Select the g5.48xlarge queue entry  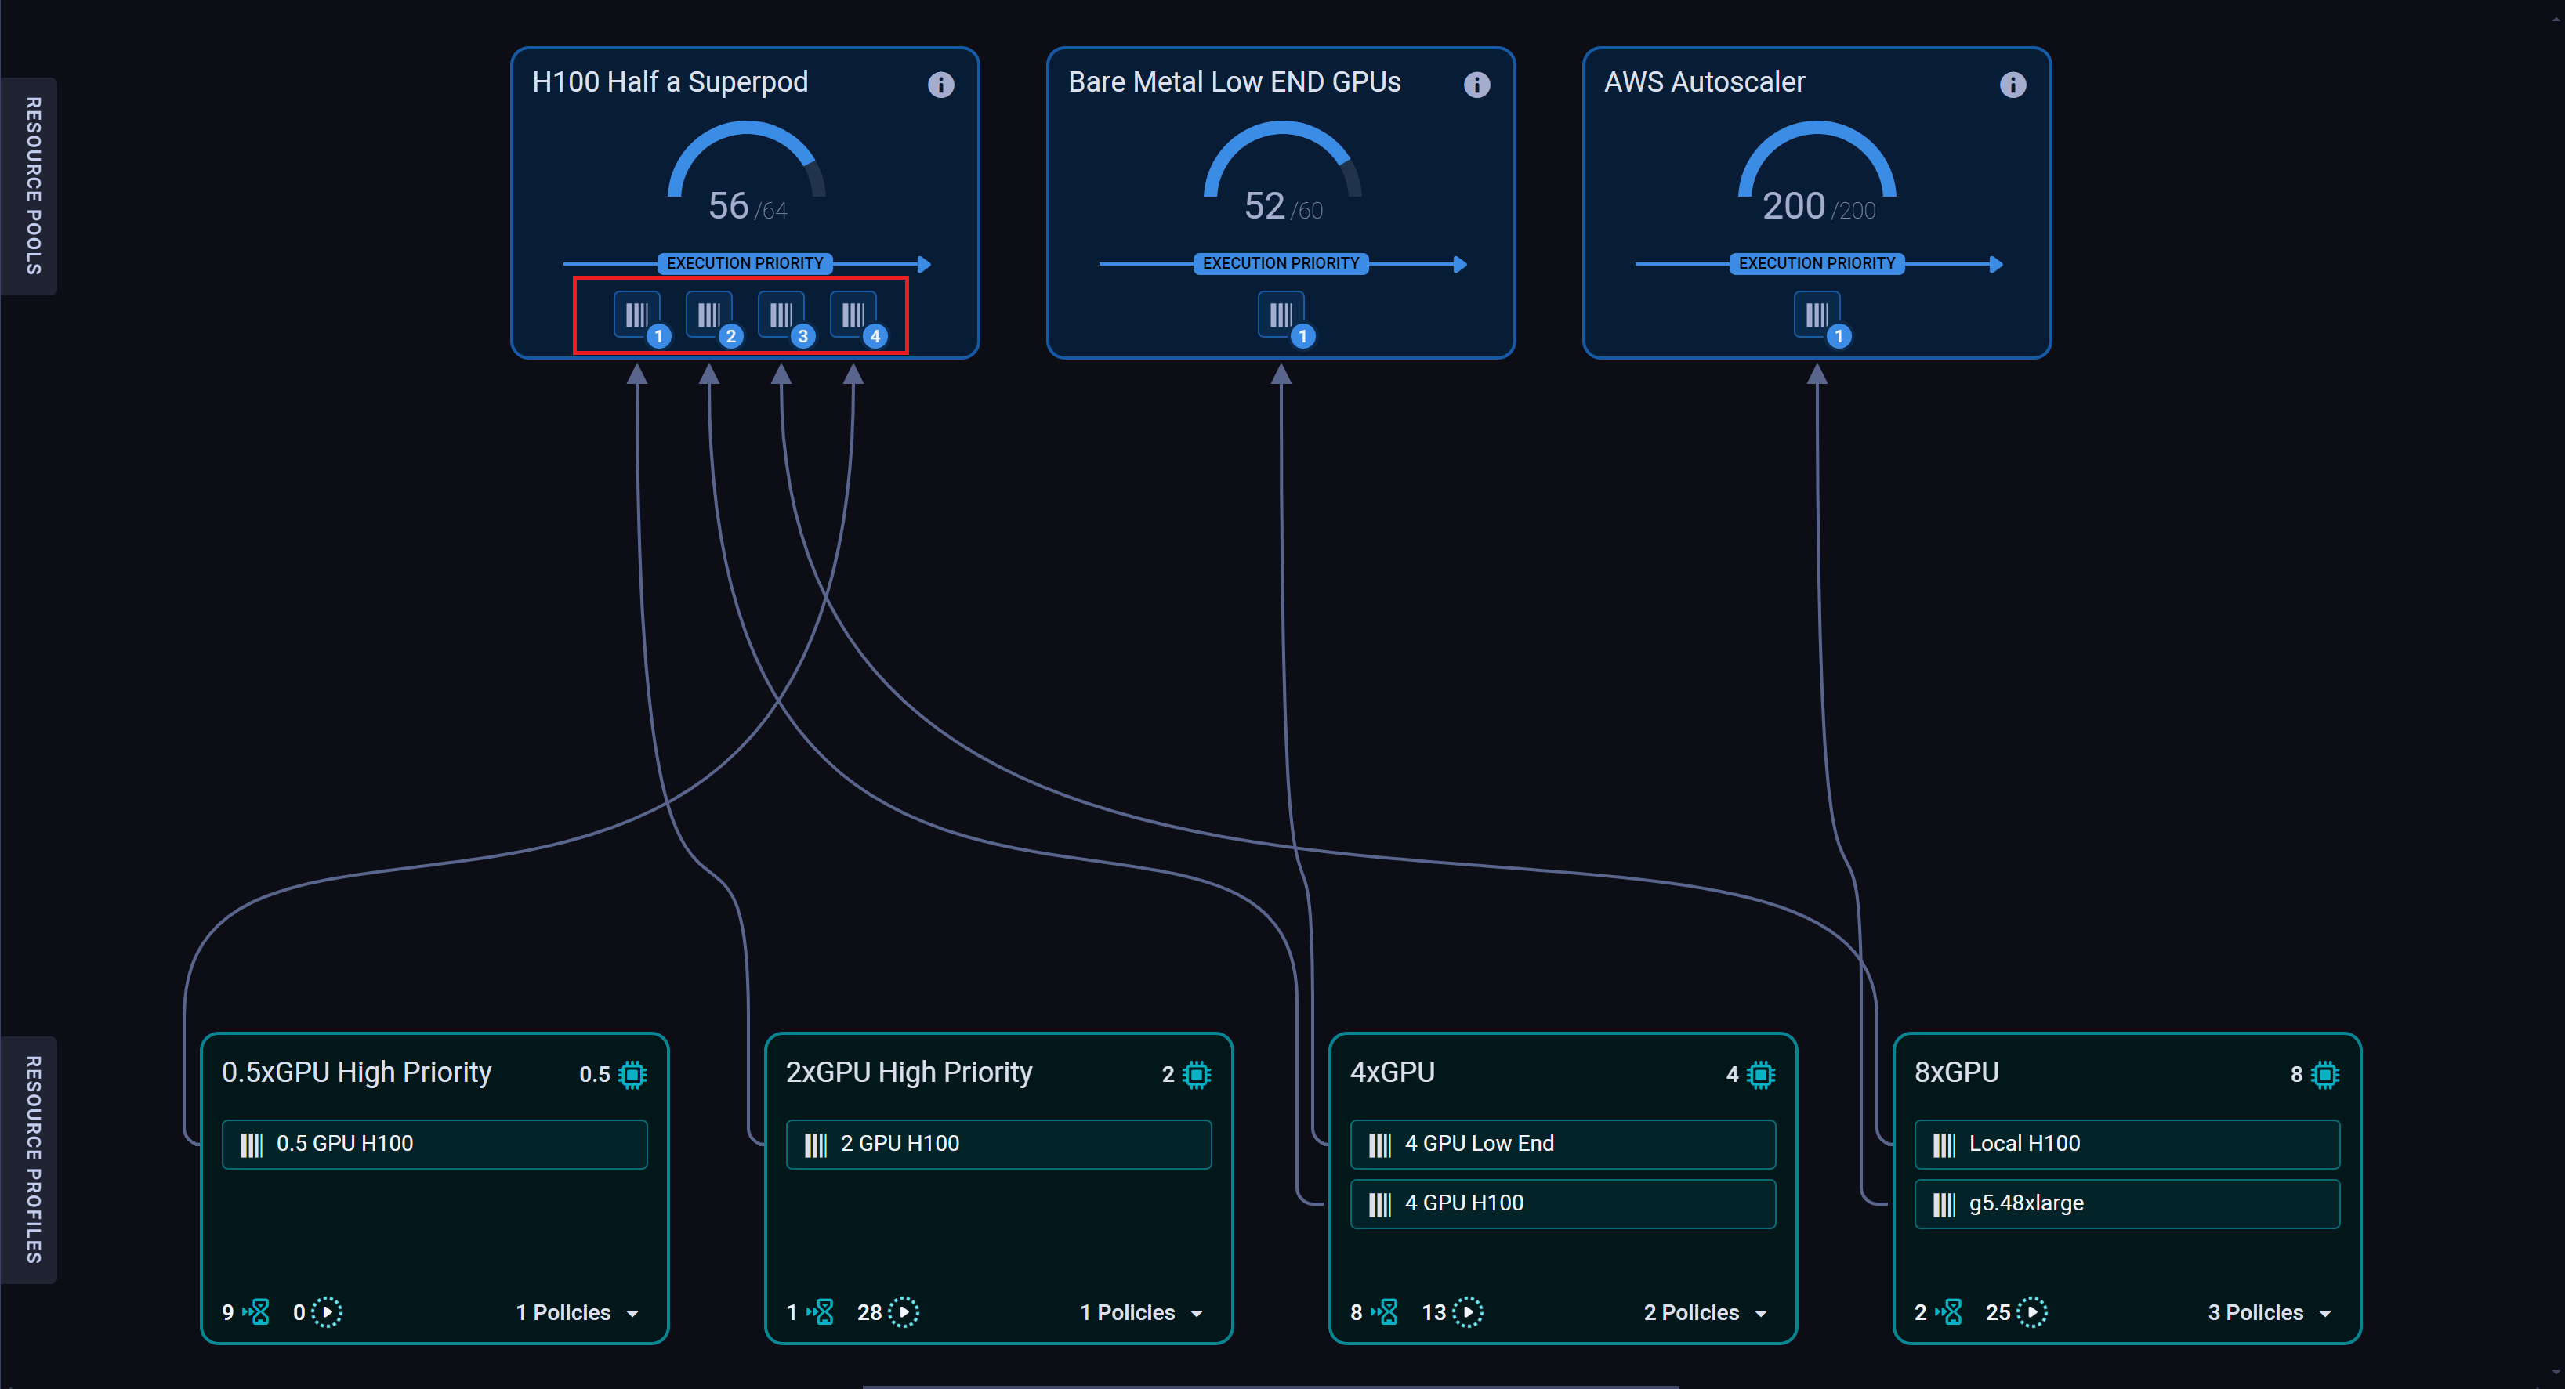point(2126,1203)
